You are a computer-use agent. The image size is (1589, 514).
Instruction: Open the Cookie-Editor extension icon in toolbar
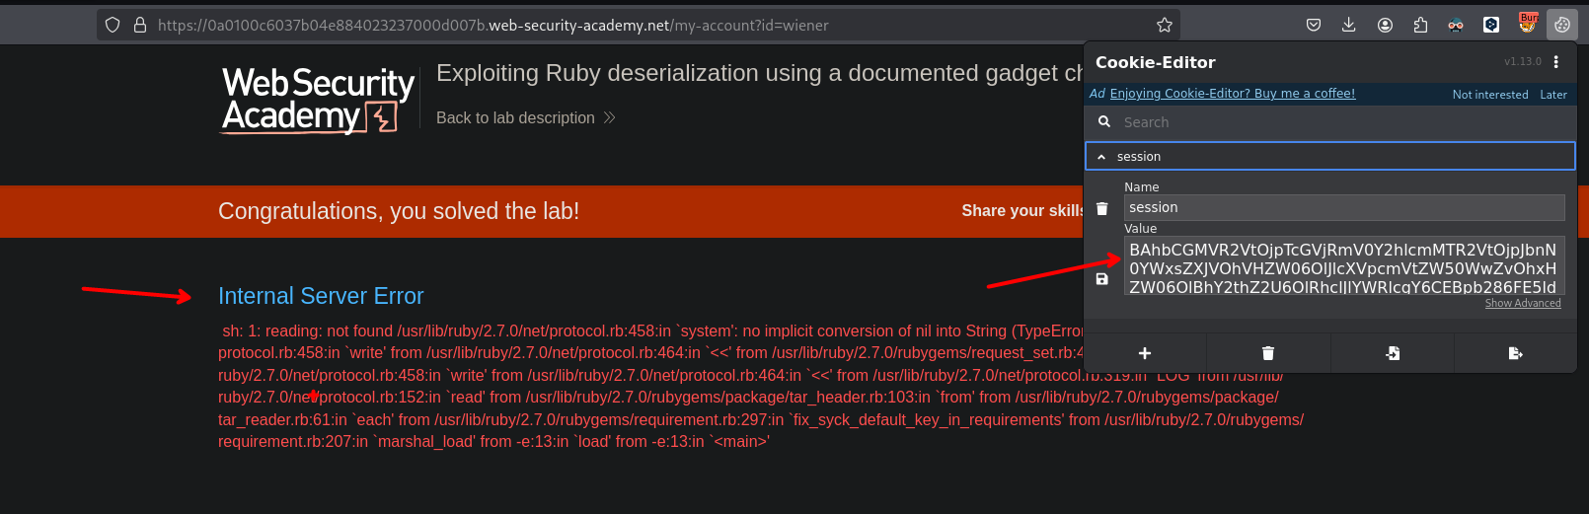(x=1562, y=25)
